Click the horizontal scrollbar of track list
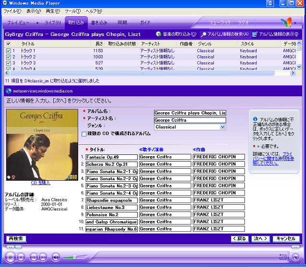Image resolution: width=306 pixels, height=267 pixels. coord(142,73)
